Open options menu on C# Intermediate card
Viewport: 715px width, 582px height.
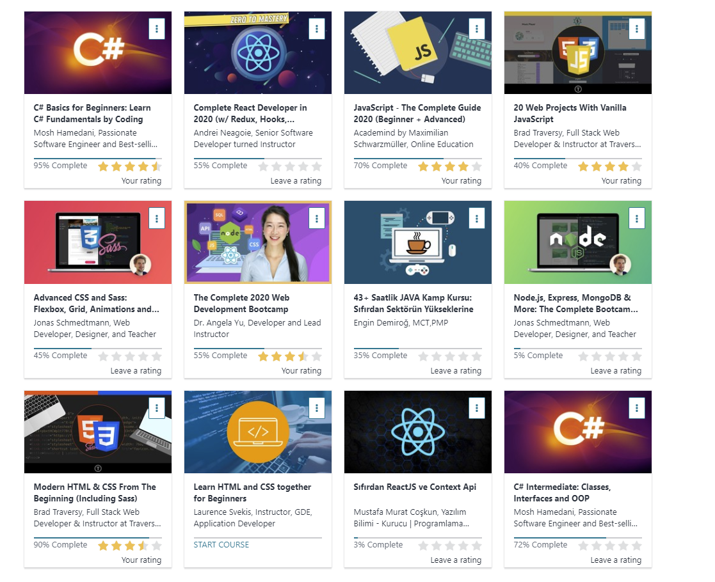coord(636,408)
